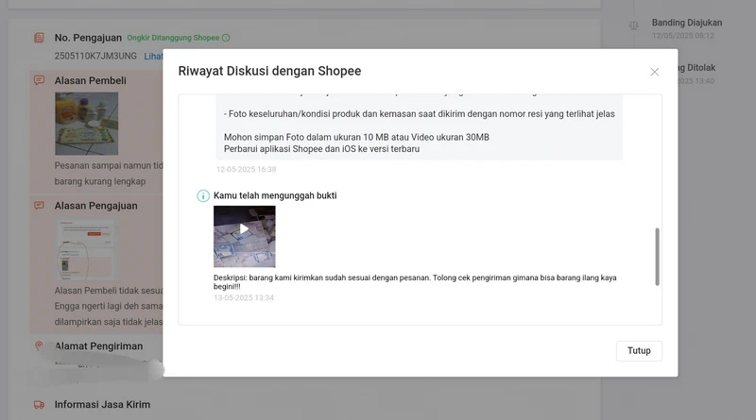Click the 'Informasi Jasa Kirim' heading
Image resolution: width=756 pixels, height=420 pixels.
[102, 405]
